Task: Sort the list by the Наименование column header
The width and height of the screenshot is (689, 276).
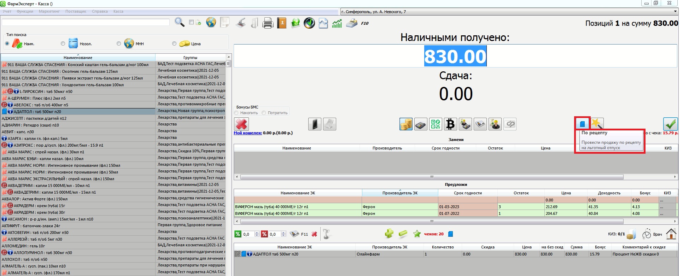Action: (x=78, y=58)
